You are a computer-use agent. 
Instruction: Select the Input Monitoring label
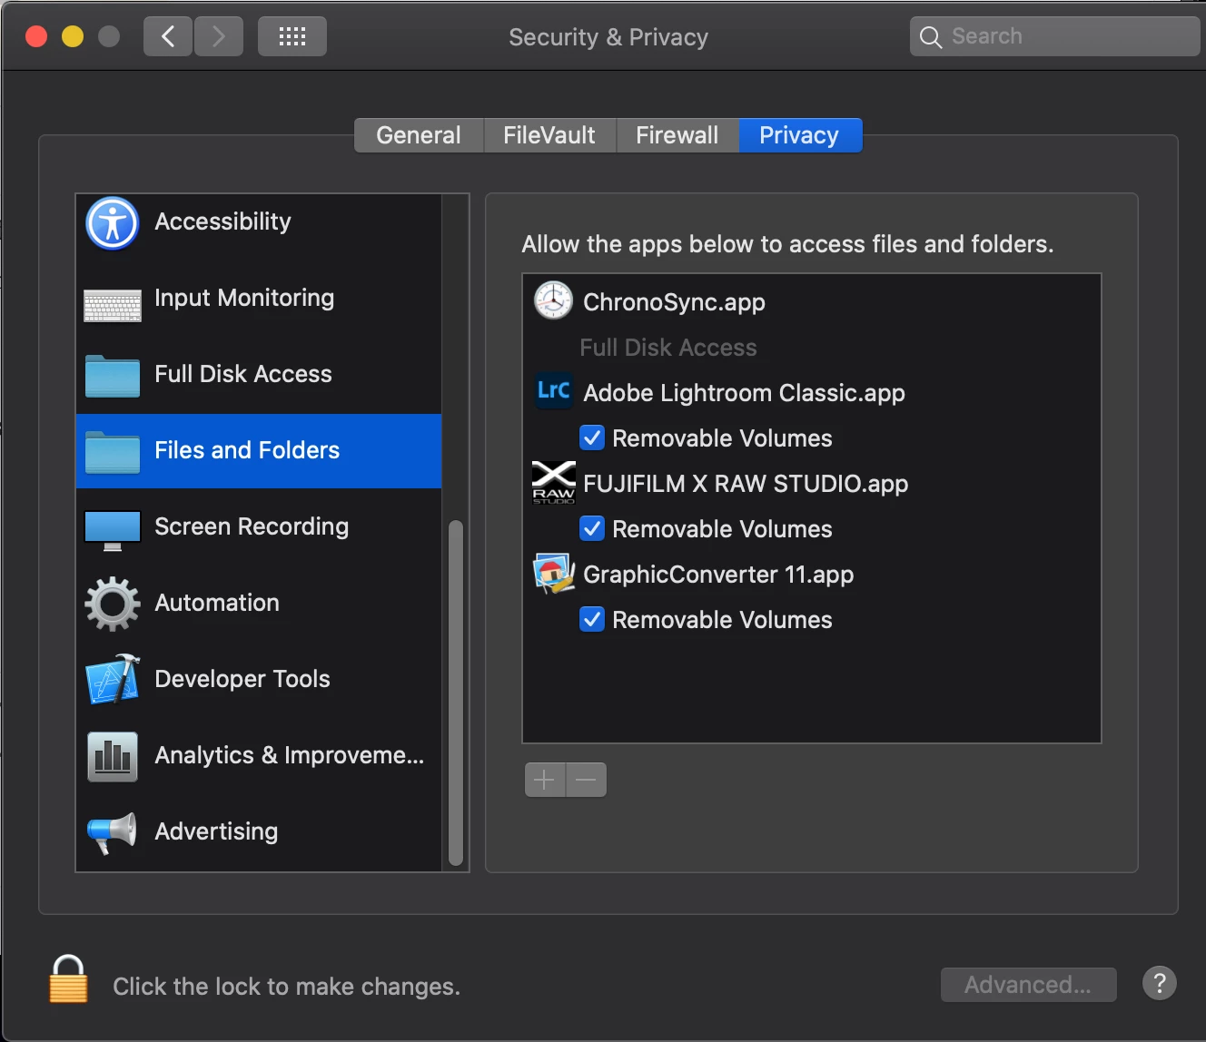click(x=244, y=298)
